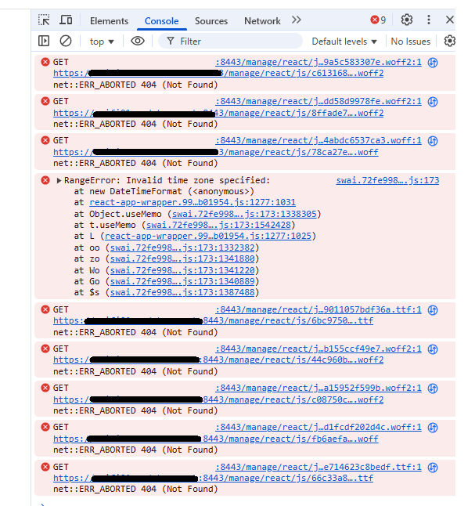
Task: Switch to the Elements tab
Action: (x=109, y=21)
